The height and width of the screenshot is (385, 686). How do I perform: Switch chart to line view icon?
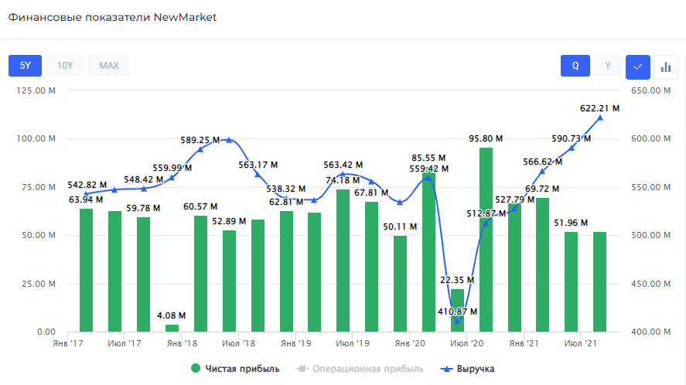click(x=637, y=66)
